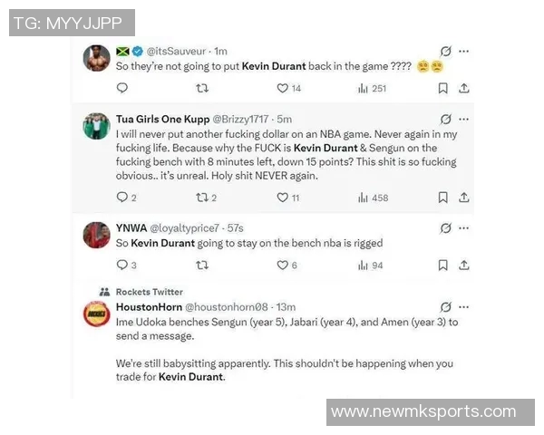This screenshot has height=435, width=544.
Task: Like the @itsSauveur tweet with 14 likes
Action: click(x=288, y=89)
